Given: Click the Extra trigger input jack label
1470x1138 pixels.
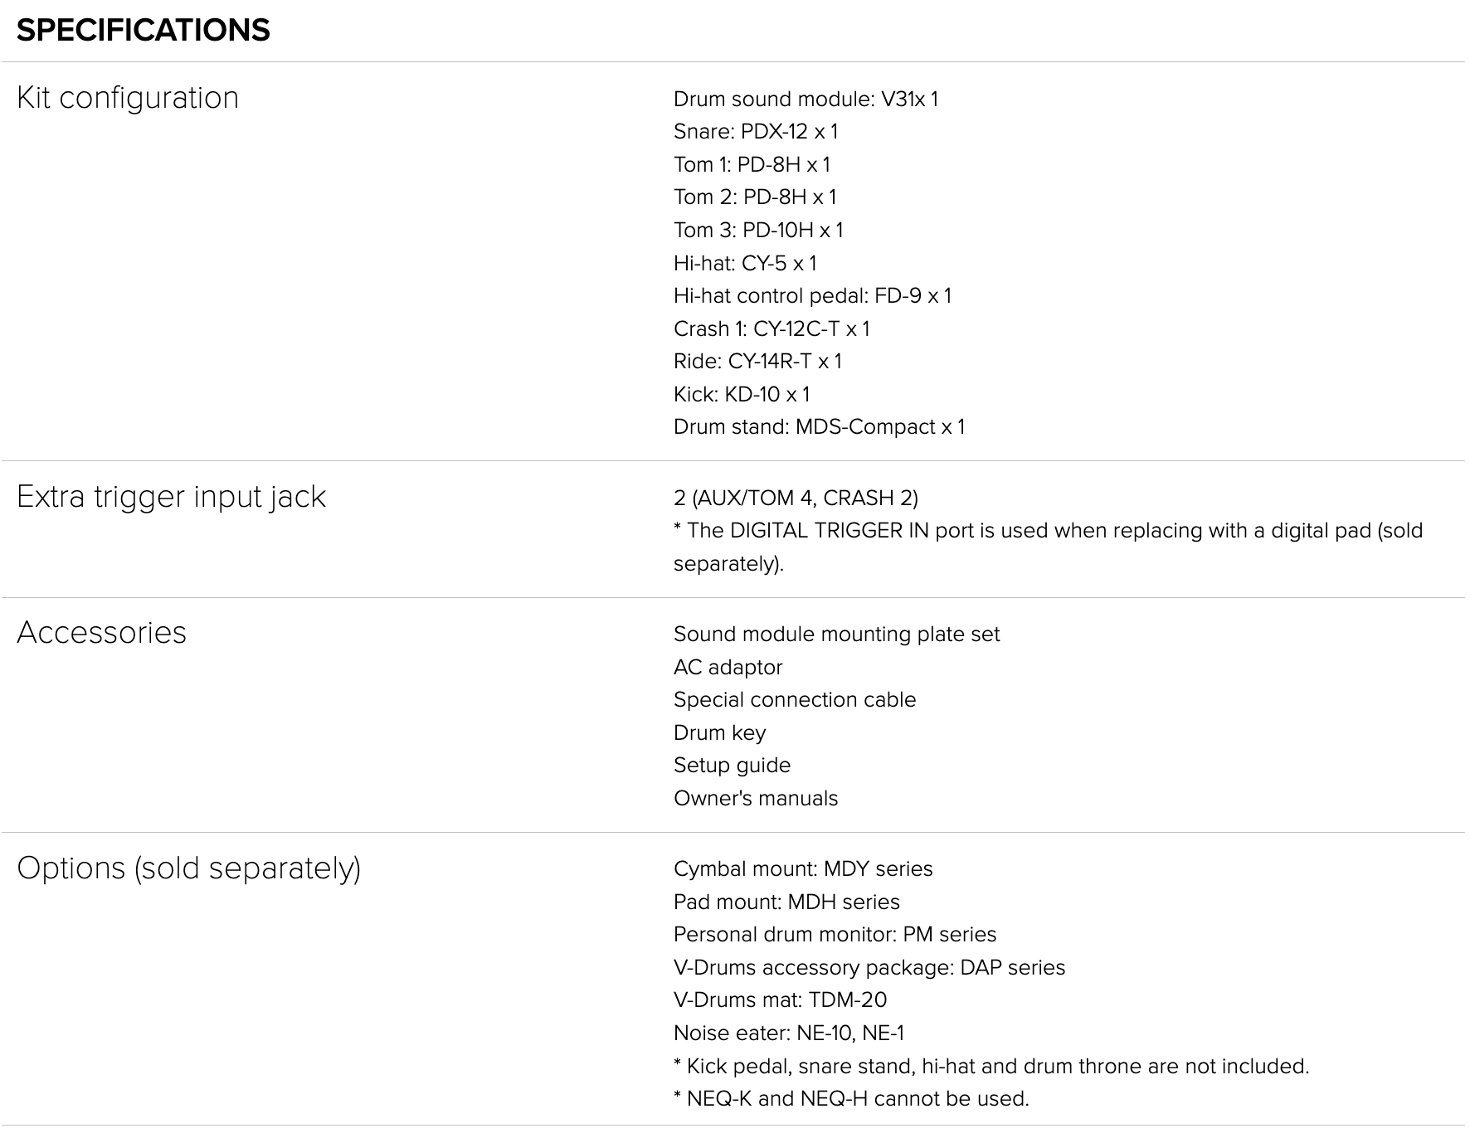Looking at the screenshot, I should (171, 497).
